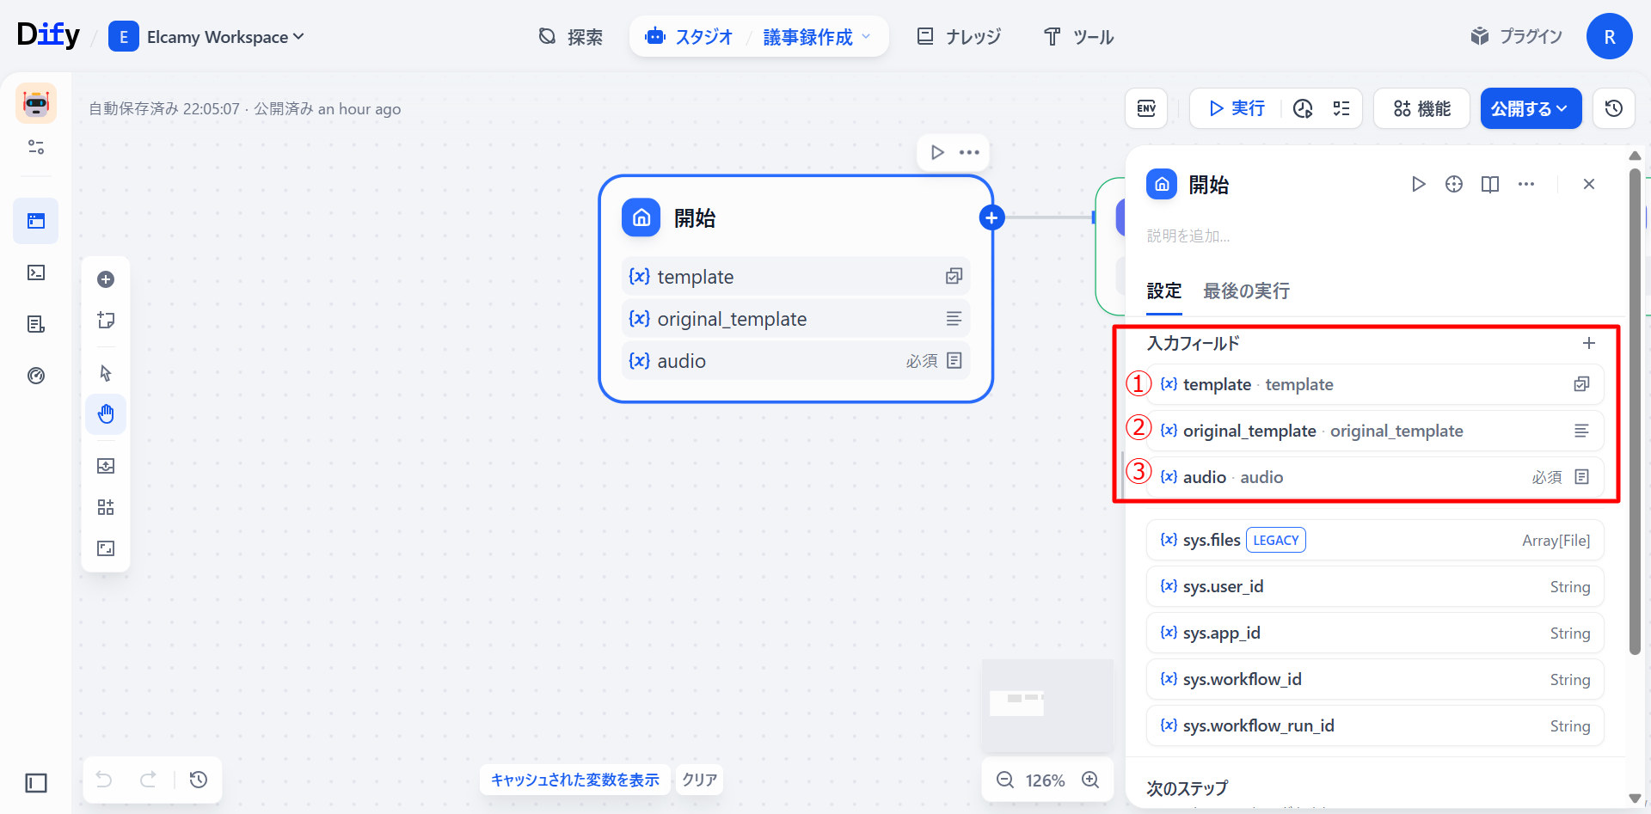
Task: Click the 実行 run button
Action: click(x=1237, y=108)
